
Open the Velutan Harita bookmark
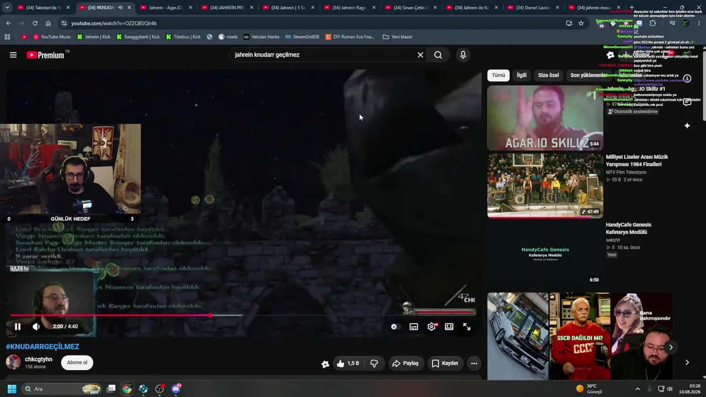[x=261, y=37]
